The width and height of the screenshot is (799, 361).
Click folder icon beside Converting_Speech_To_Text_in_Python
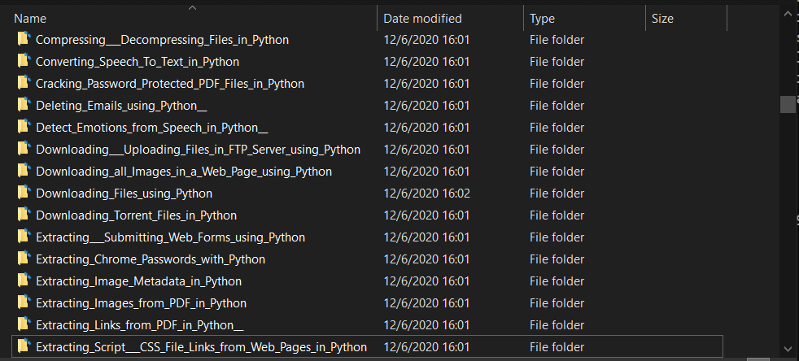(24, 62)
